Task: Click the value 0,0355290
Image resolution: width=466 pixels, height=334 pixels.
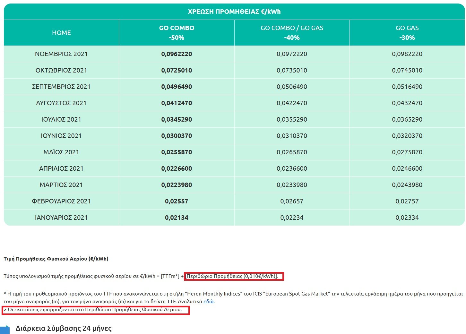Action: (x=292, y=119)
